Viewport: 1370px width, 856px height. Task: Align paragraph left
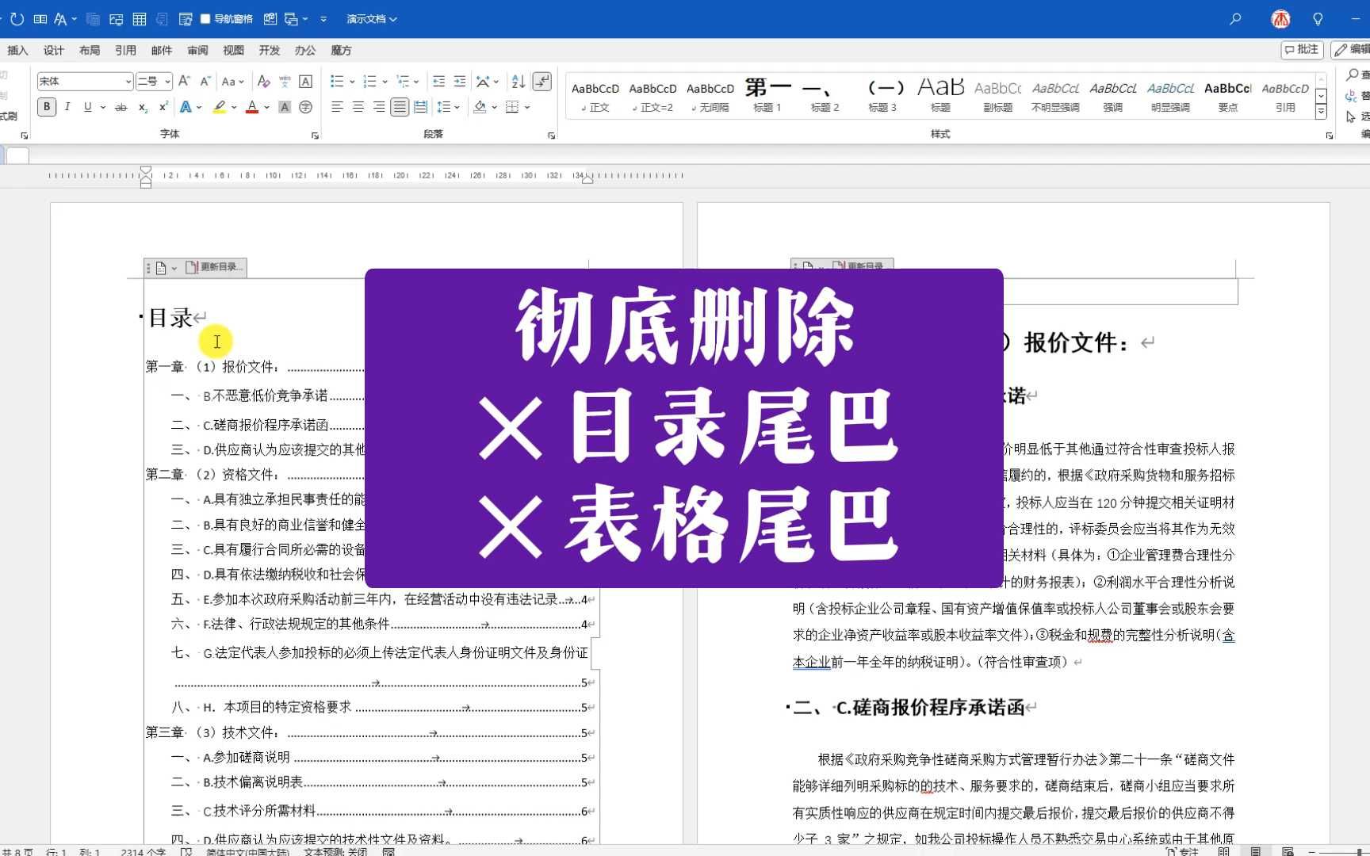click(337, 106)
